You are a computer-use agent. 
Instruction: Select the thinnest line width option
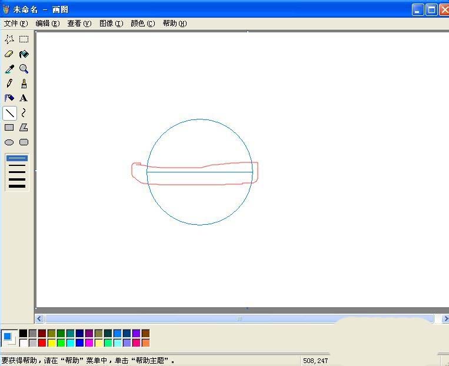(17, 158)
